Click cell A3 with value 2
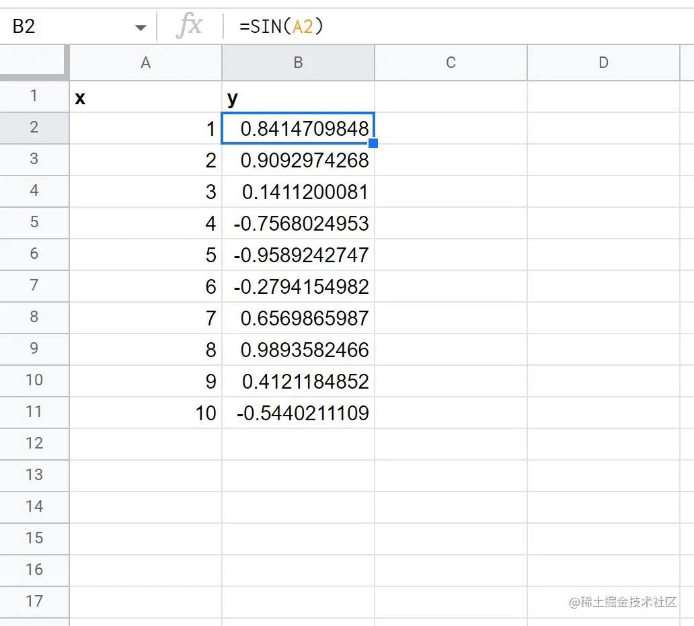Screen dimensions: 694x626 (146, 159)
